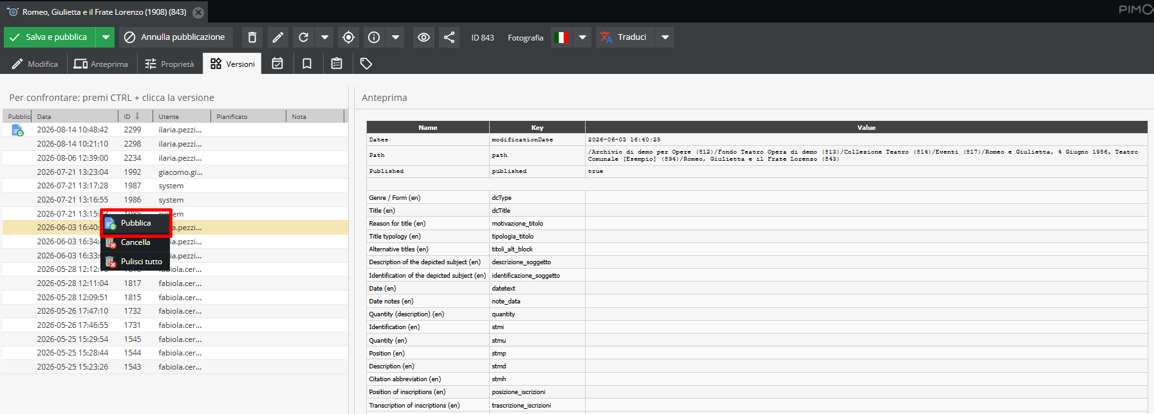Expand the dropdown arrow beside reload icon
Image resolution: width=1154 pixels, height=414 pixels.
click(325, 37)
